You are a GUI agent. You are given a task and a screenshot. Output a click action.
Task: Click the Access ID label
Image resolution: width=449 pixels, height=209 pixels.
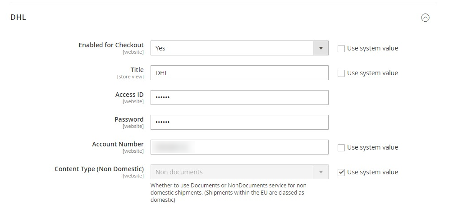tap(129, 95)
